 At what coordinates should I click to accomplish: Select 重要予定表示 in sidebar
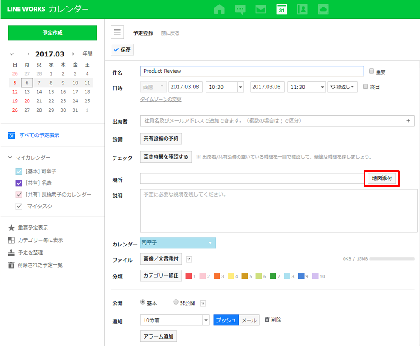tap(32, 228)
